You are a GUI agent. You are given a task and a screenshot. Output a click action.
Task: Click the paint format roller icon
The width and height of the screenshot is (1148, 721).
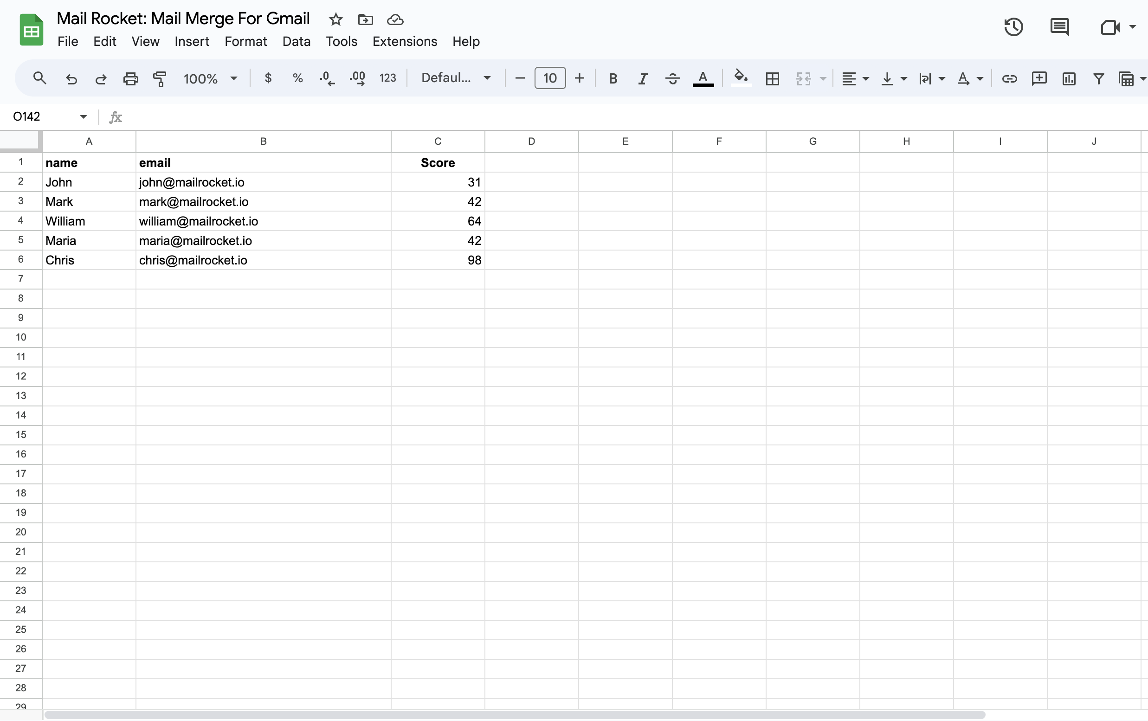160,78
